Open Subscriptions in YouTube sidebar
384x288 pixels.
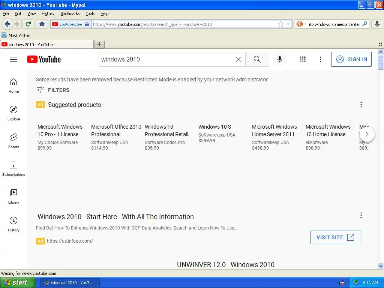[13, 169]
